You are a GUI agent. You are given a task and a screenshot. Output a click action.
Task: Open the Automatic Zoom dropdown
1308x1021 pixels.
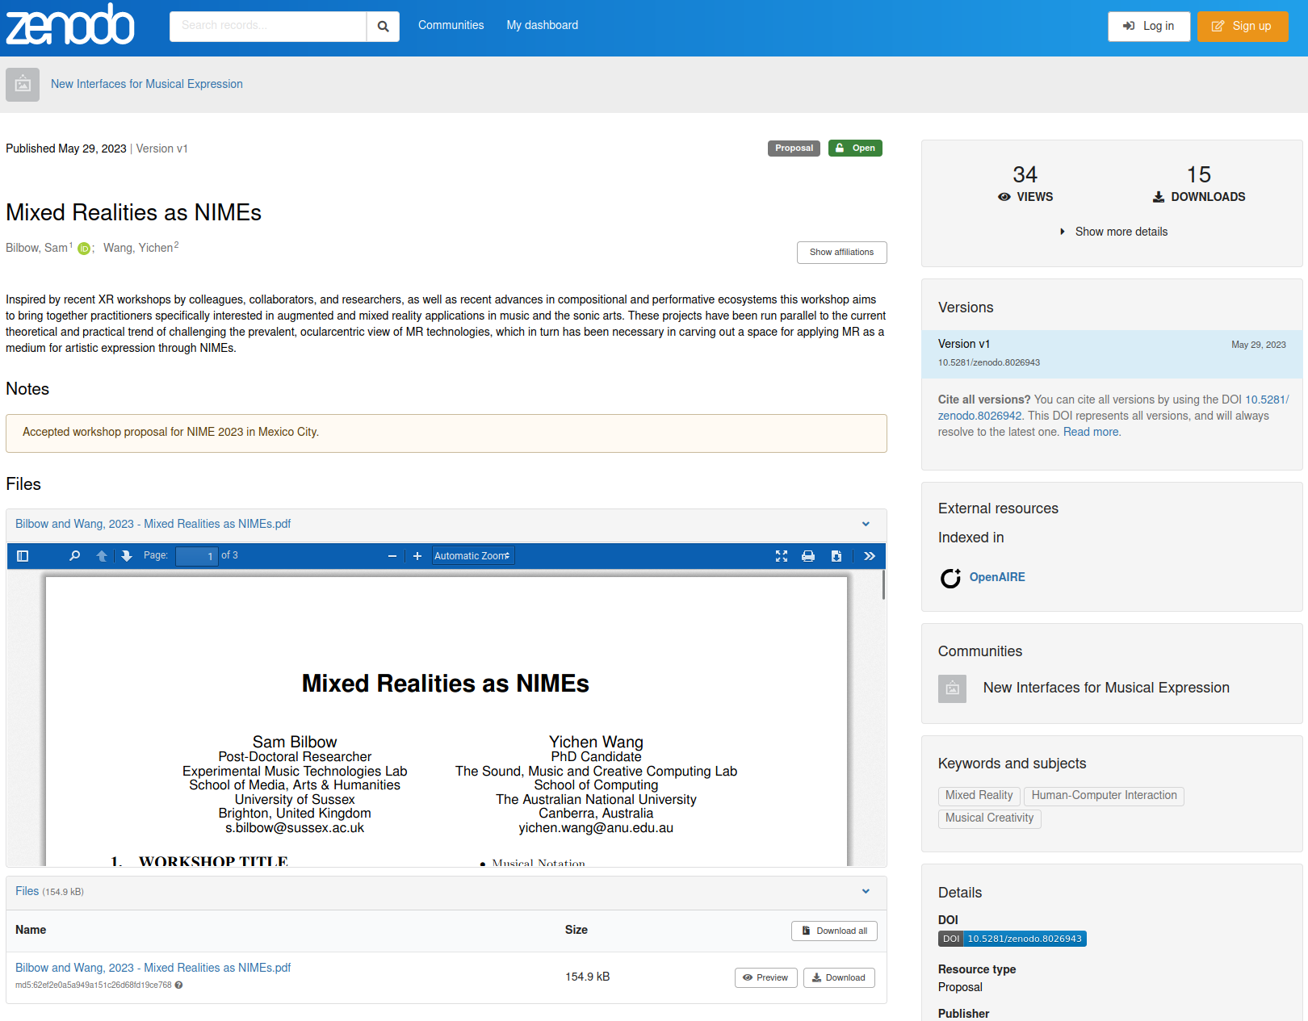(472, 556)
